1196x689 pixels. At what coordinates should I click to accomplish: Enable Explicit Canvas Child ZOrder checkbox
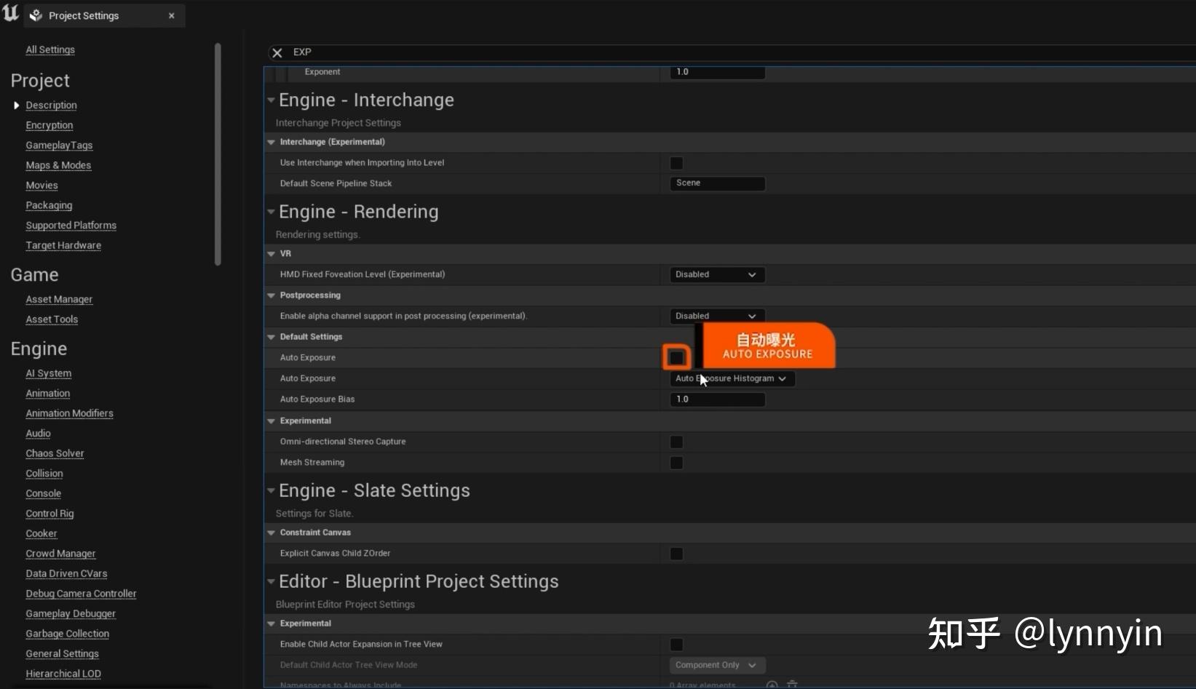coord(676,554)
